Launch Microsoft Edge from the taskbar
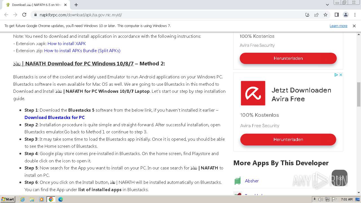361x203 pixels. click(x=61, y=199)
